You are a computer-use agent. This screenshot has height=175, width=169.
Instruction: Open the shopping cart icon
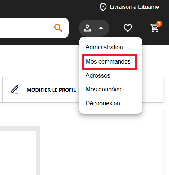(x=154, y=28)
